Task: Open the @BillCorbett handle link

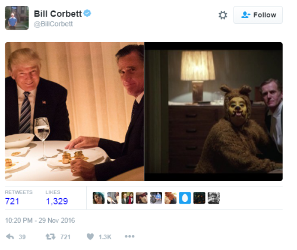Action: 53,24
